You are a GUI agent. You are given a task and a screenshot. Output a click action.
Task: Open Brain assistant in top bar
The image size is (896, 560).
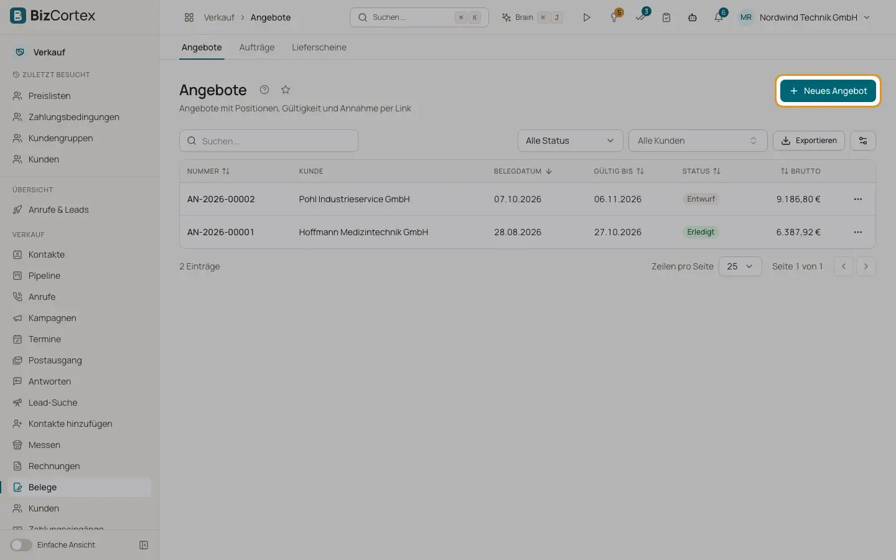[x=533, y=17]
